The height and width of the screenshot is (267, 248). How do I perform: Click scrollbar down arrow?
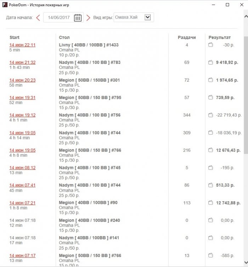click(246, 262)
